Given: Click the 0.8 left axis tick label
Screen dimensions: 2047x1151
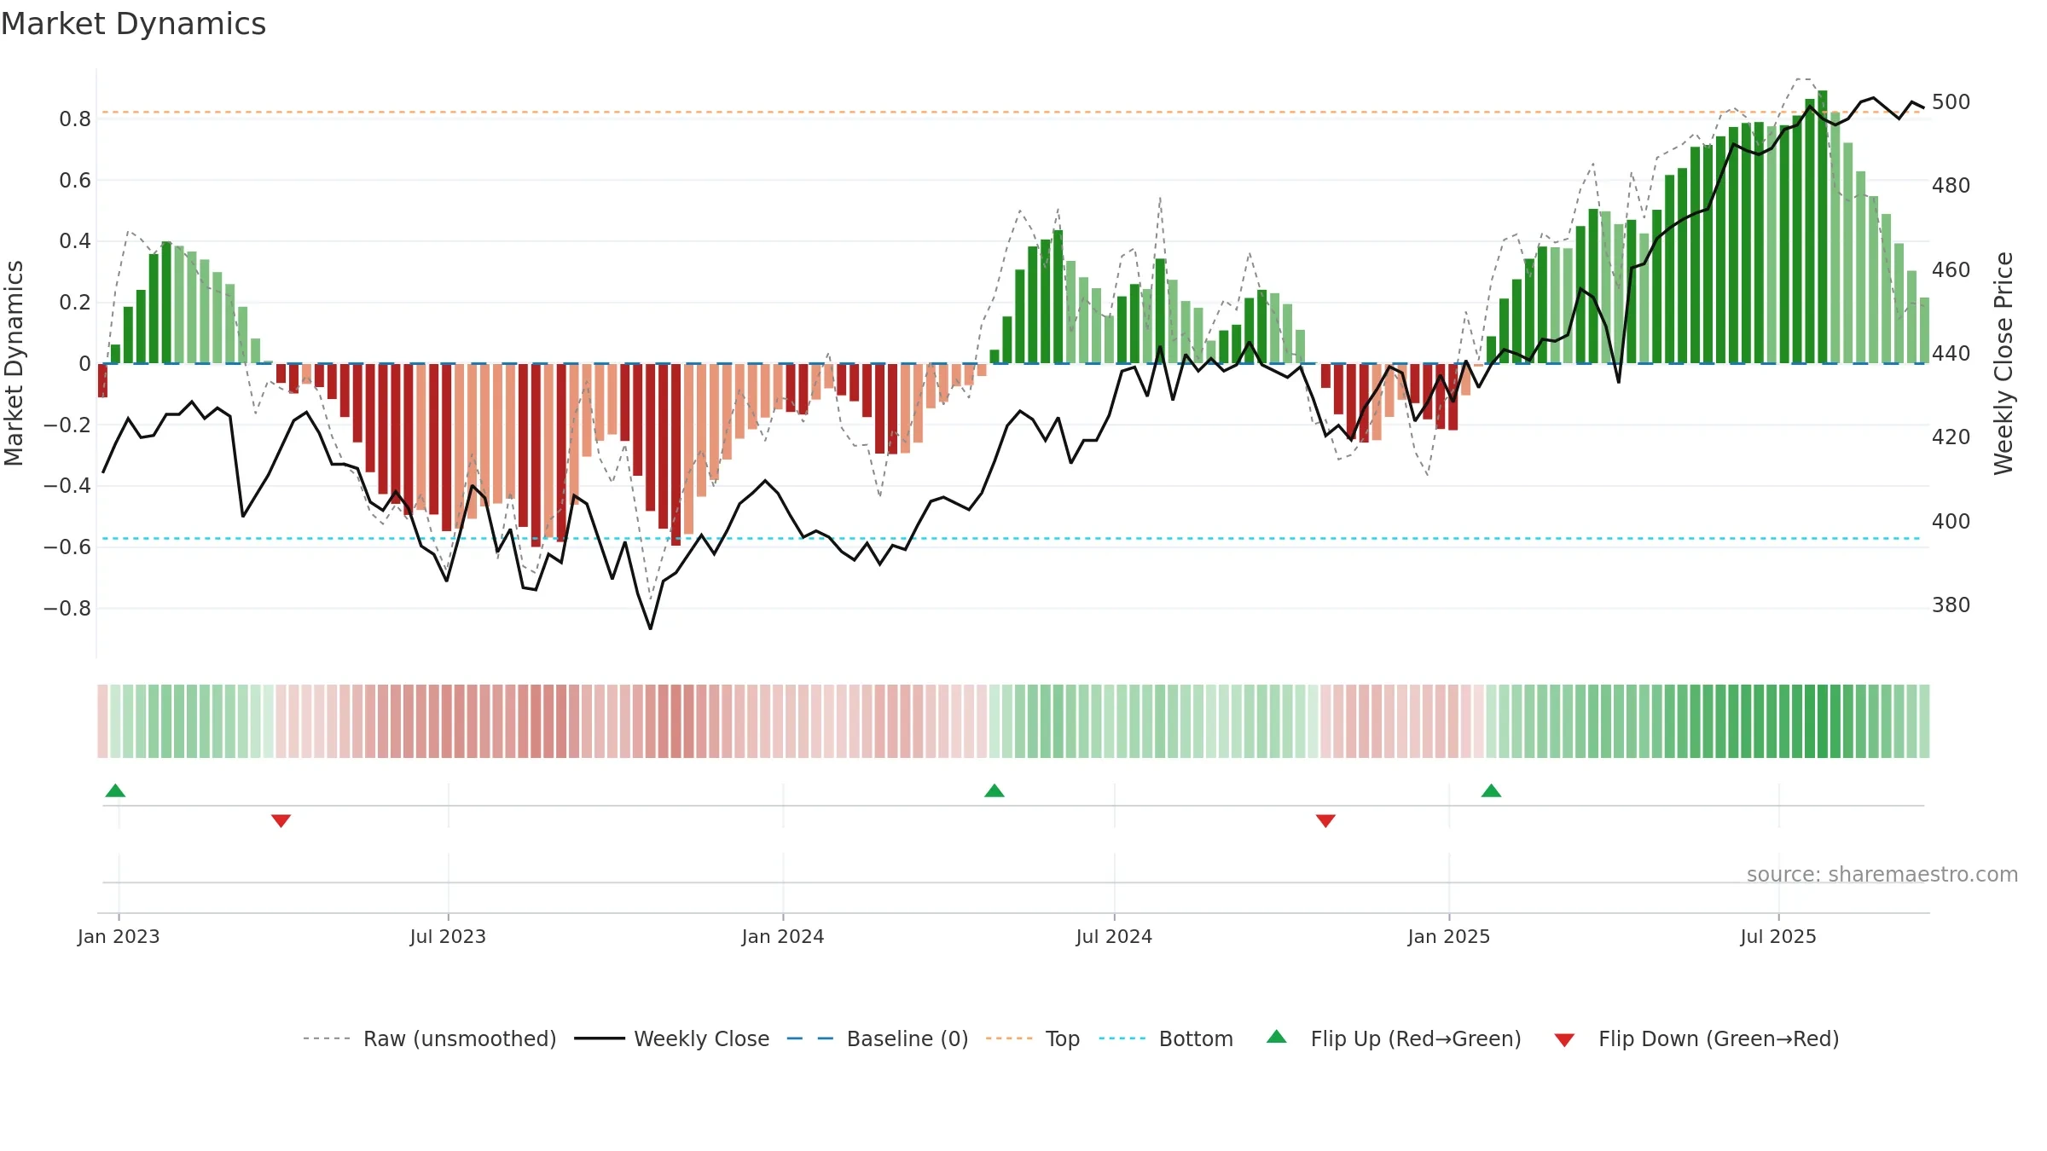Looking at the screenshot, I should 75,119.
